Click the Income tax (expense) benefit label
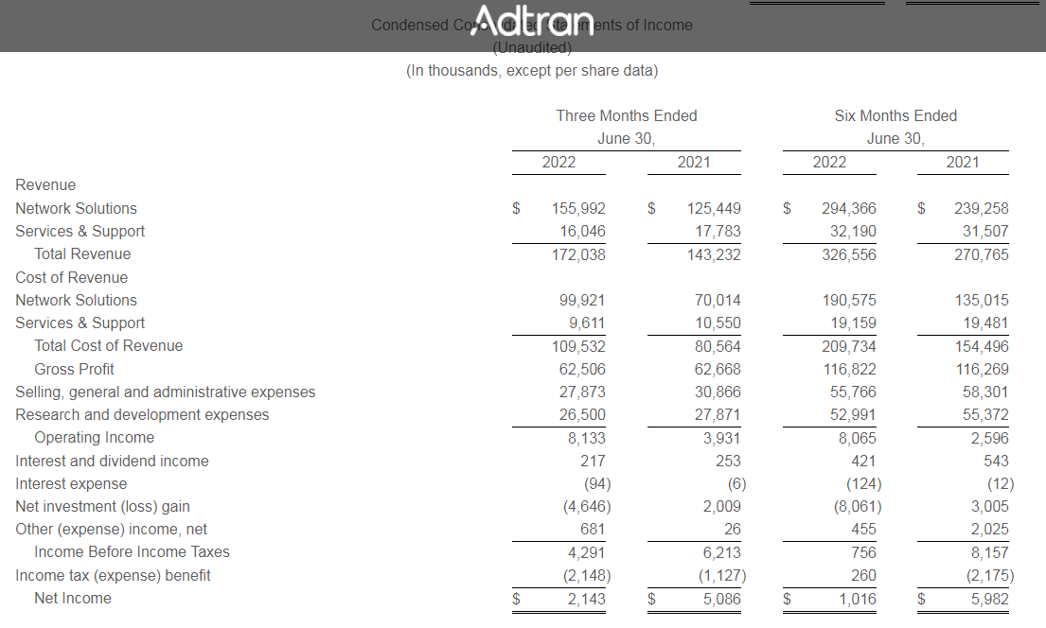The height and width of the screenshot is (628, 1046). [113, 576]
